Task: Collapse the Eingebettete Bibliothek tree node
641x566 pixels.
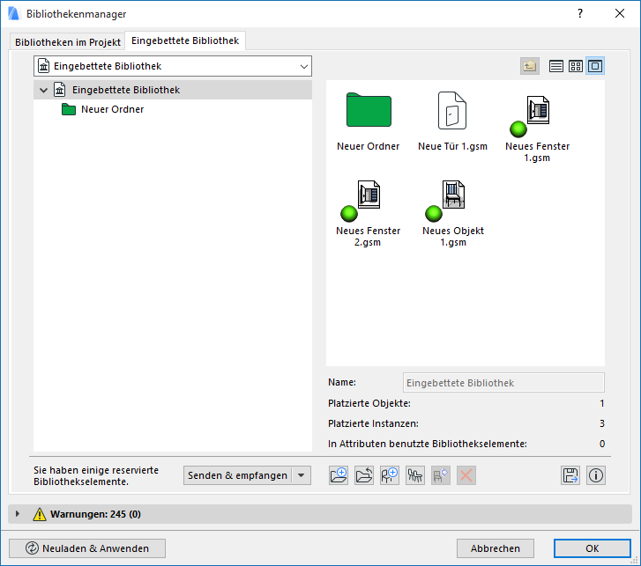Action: 43,90
